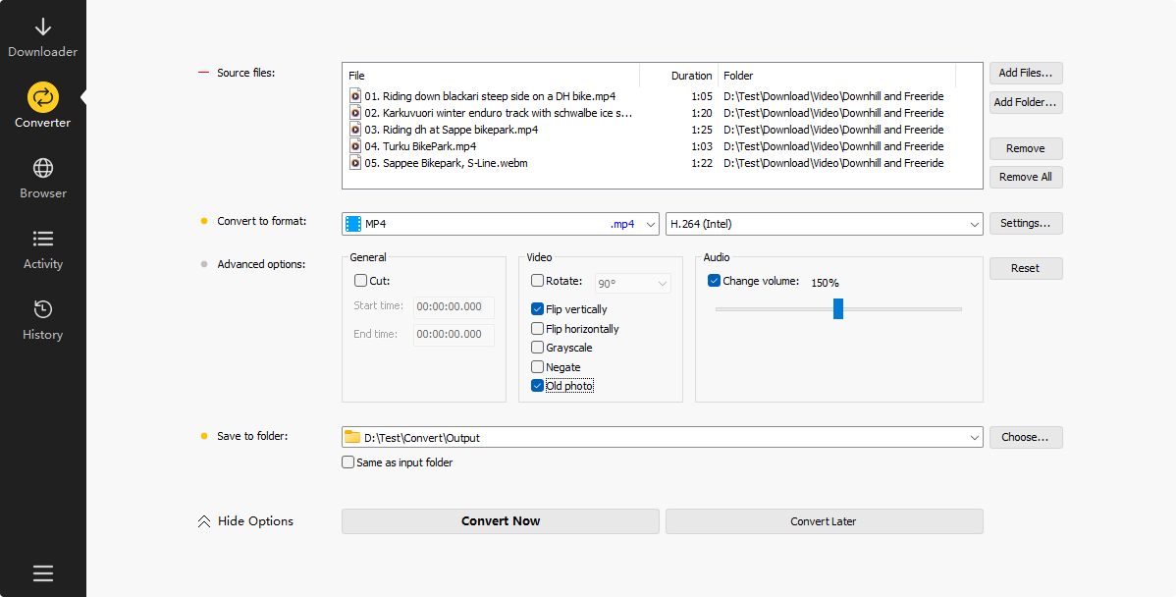The image size is (1176, 597).
Task: Open the hamburger menu icon
Action: tap(42, 573)
